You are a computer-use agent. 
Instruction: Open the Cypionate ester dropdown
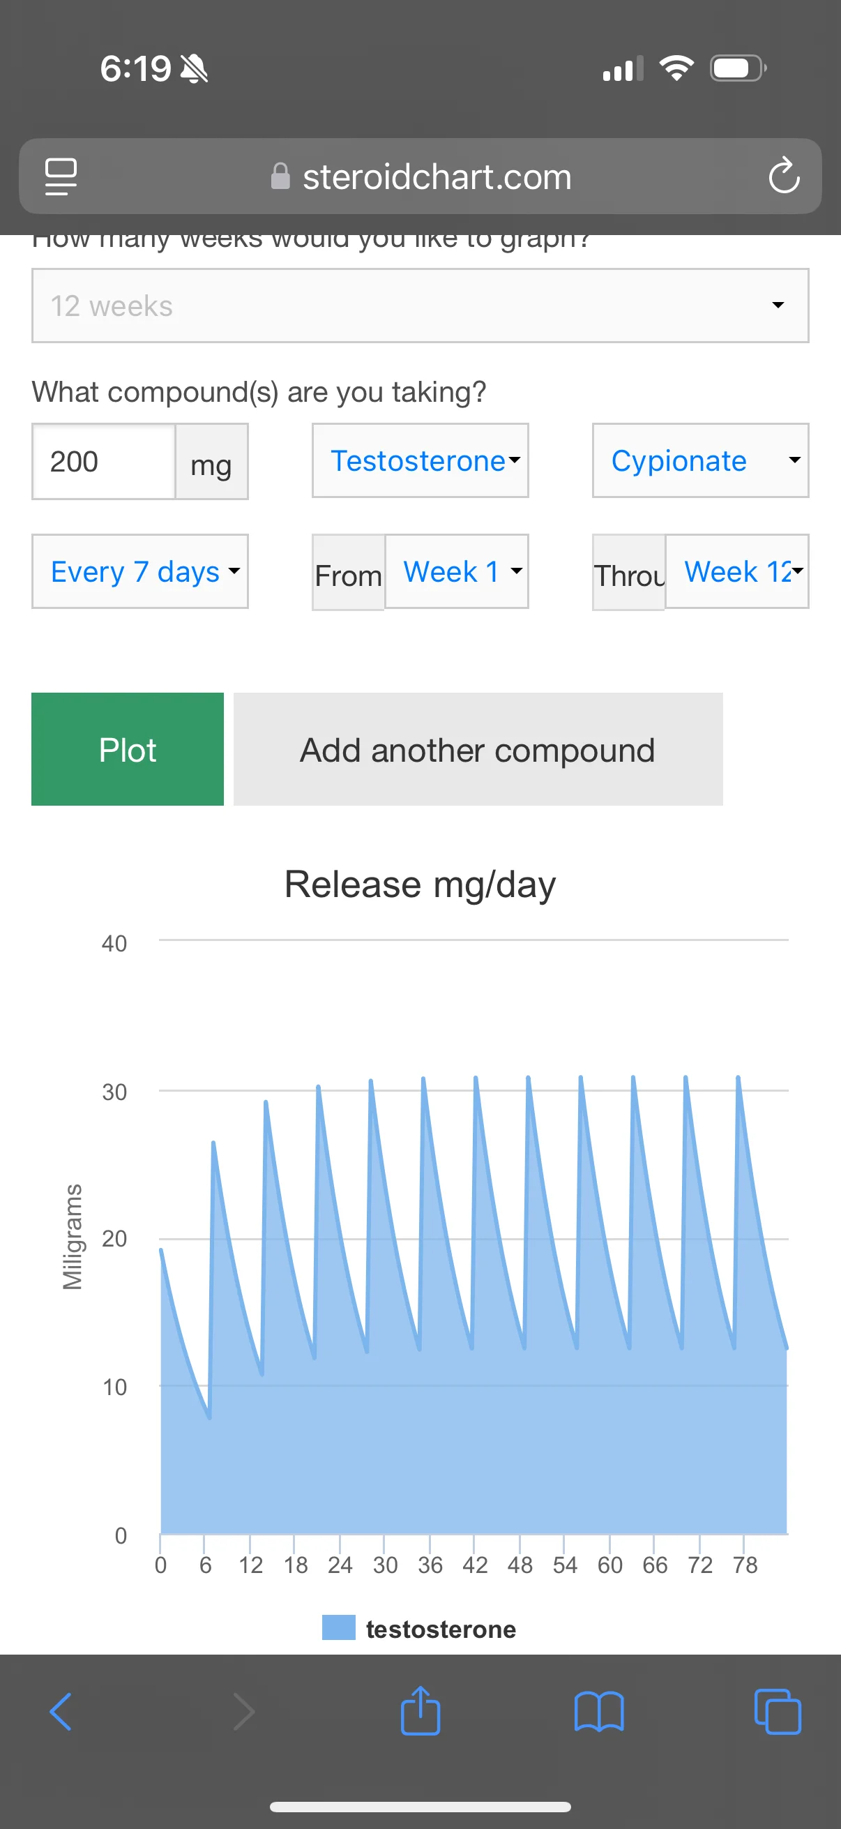point(699,461)
